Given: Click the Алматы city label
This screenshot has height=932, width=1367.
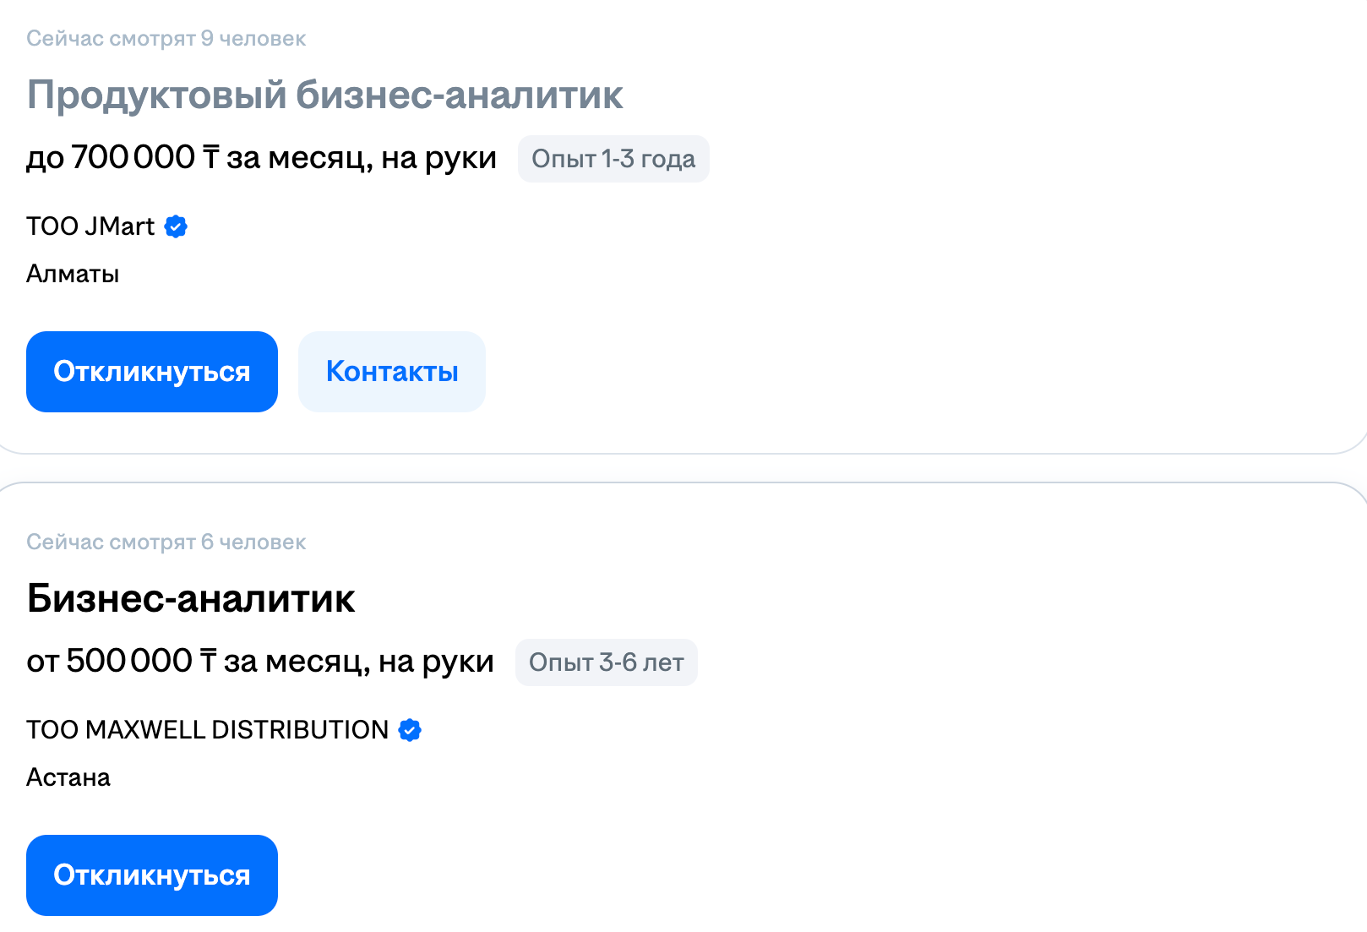Looking at the screenshot, I should point(73,274).
